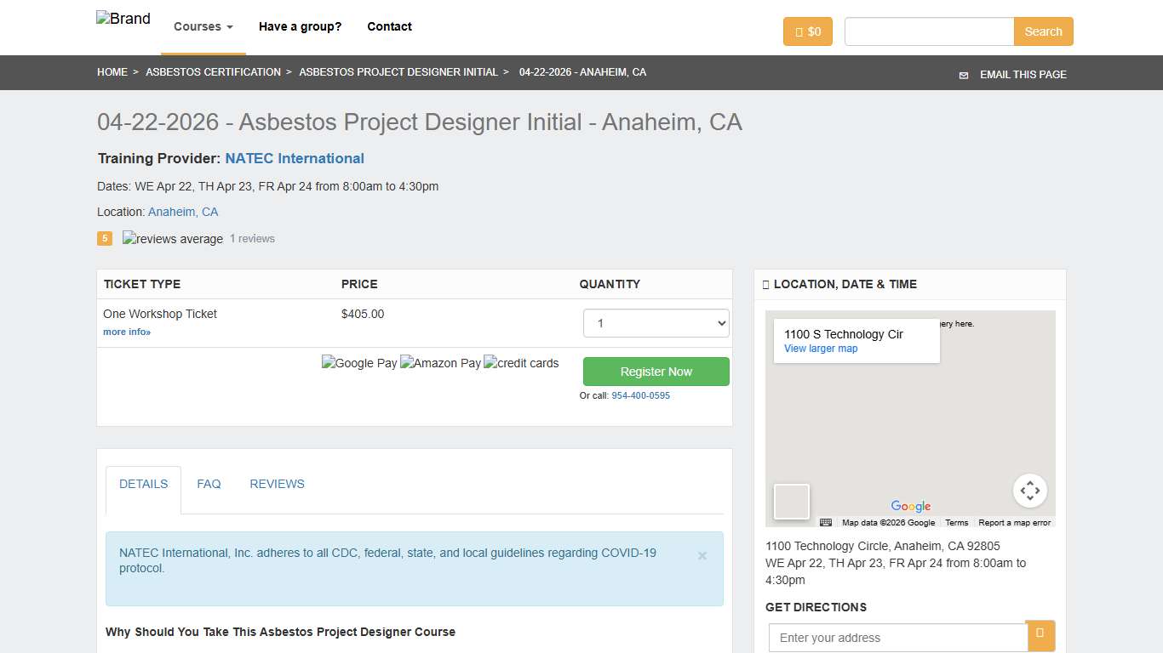Click View larger map
The width and height of the screenshot is (1163, 653).
tap(820, 349)
